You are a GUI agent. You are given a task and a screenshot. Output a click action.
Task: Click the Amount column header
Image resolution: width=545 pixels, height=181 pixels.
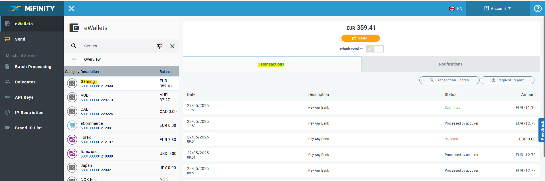tap(528, 94)
